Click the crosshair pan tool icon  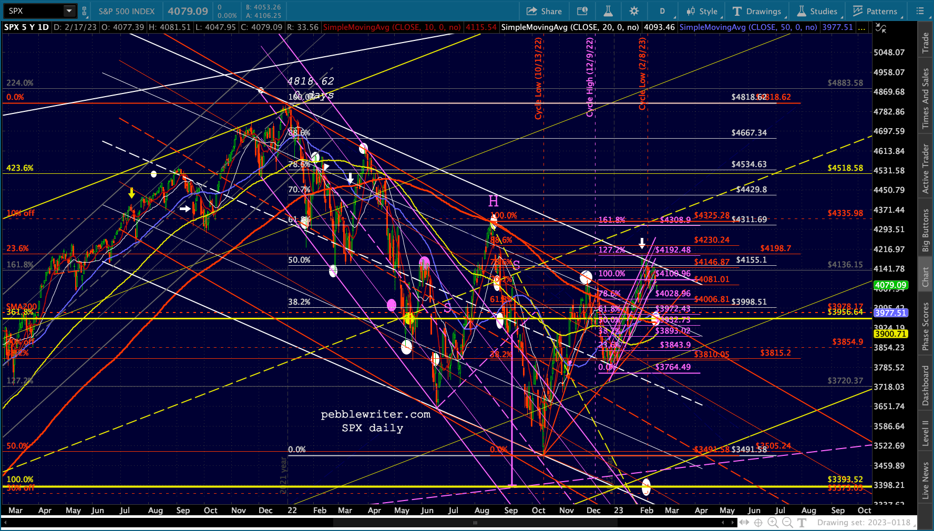click(x=758, y=523)
